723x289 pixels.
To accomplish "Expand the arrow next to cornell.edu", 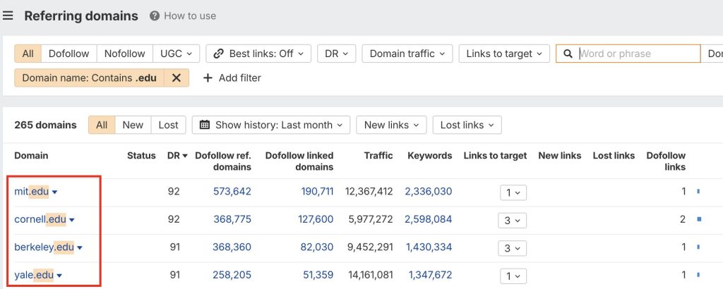I will [x=71, y=221].
